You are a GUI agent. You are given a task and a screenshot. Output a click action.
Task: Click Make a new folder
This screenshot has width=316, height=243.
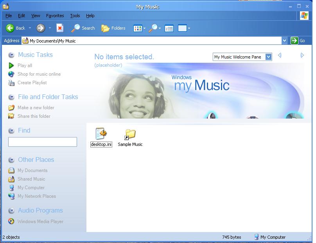click(36, 108)
